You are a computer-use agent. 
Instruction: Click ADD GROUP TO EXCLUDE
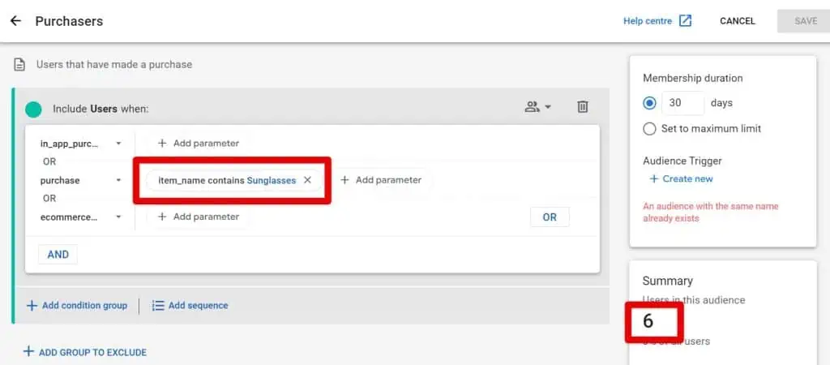point(84,352)
